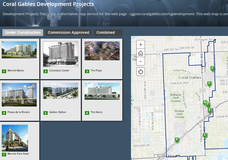Click The Henry project title
The height and width of the screenshot is (160, 228).
point(96,112)
